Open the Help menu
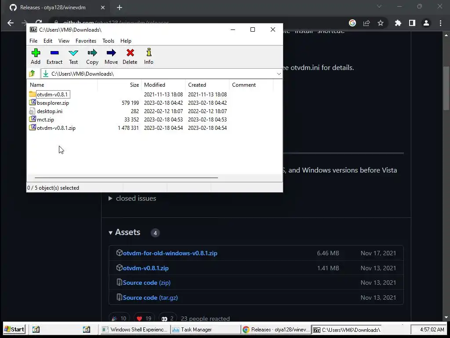This screenshot has width=450, height=338. point(126,41)
